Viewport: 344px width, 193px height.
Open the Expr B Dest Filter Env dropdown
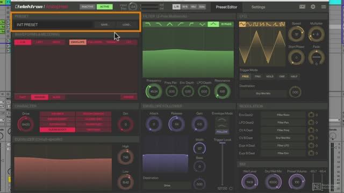pyautogui.click(x=283, y=153)
